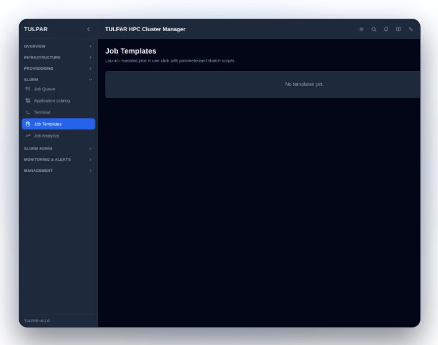Click the TULPAR logo text

[x=35, y=29]
